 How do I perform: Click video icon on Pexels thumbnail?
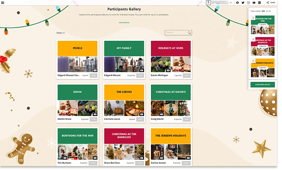click(x=95, y=70)
